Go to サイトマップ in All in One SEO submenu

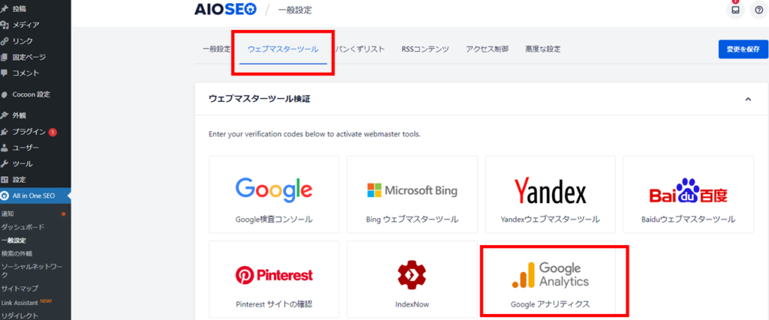tap(20, 289)
